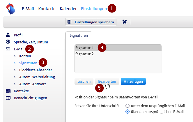Click the envelope icon next to E-Mail
The width and height of the screenshot is (193, 122).
click(8, 49)
